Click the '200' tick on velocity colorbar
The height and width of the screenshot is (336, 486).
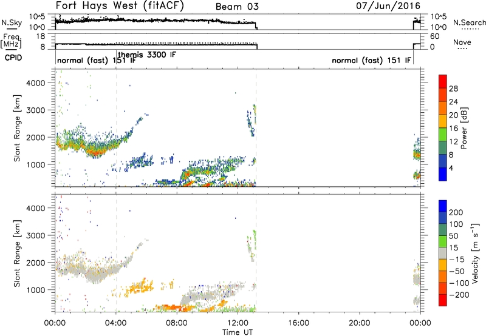click(x=456, y=212)
